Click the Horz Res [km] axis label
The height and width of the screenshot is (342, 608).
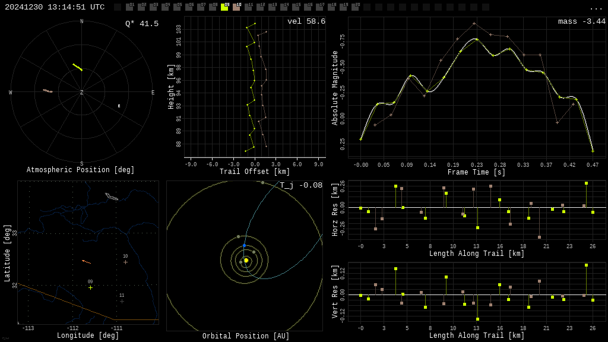click(335, 214)
